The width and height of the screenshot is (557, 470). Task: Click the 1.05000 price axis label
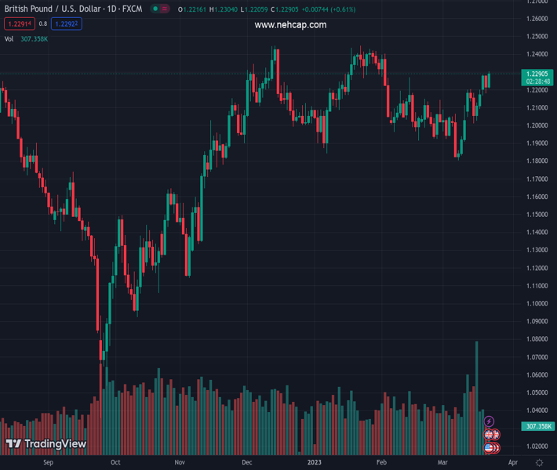[x=537, y=392]
